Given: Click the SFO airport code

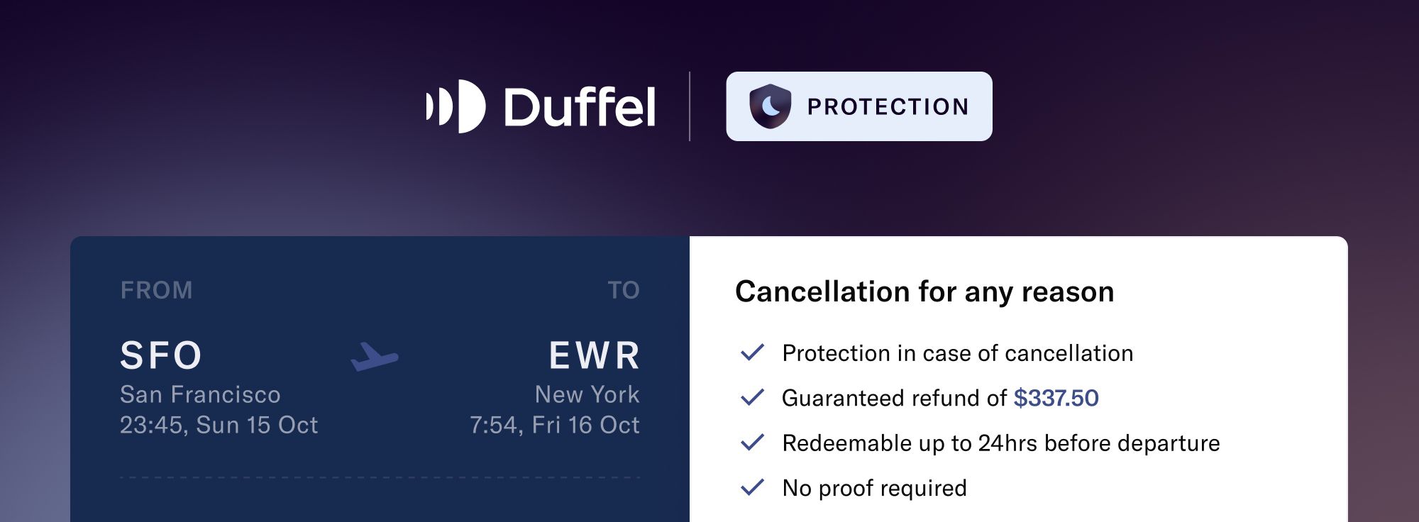Looking at the screenshot, I should point(161,355).
